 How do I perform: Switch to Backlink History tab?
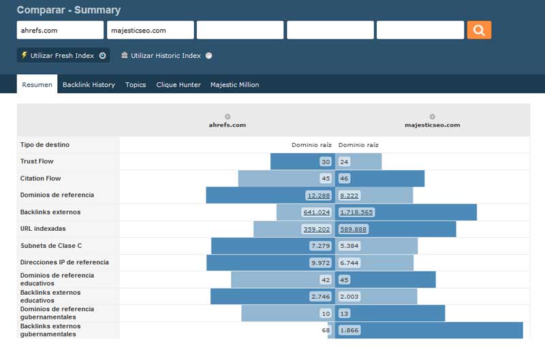(89, 84)
